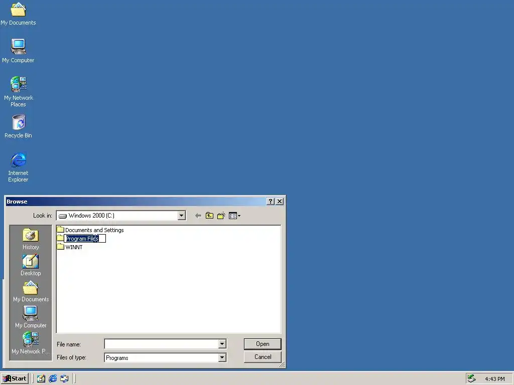This screenshot has height=385, width=514.
Task: Go to My Network Places in places bar
Action: coord(31,343)
